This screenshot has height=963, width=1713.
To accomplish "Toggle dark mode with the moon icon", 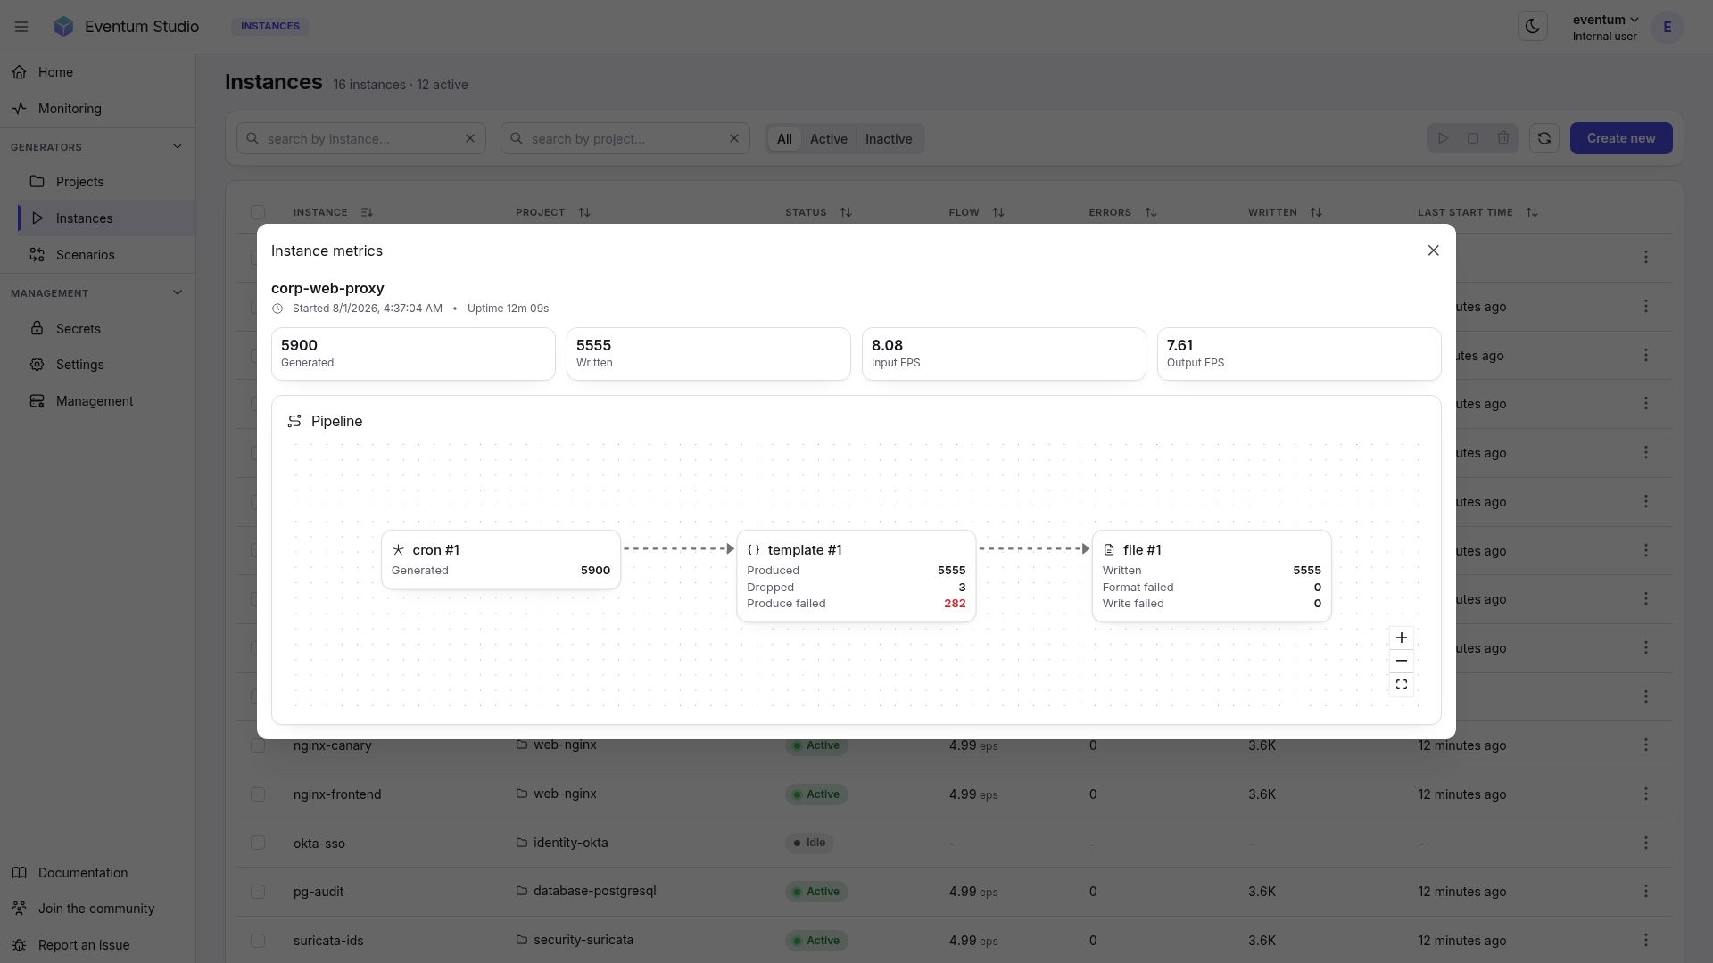I will pyautogui.click(x=1532, y=27).
